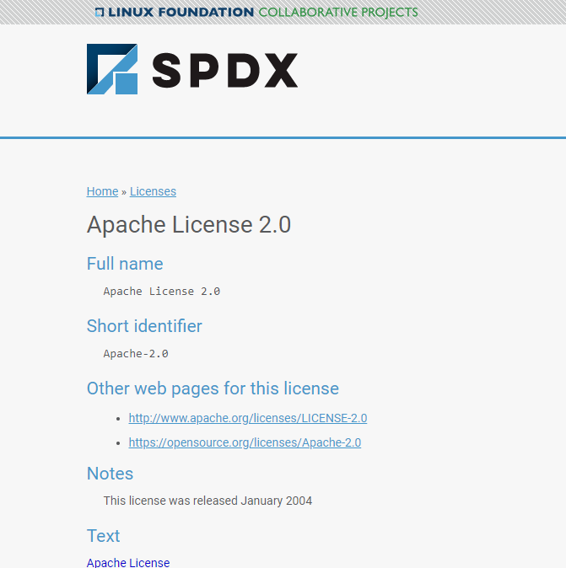Screen dimensions: 566x568
Task: Select the Short identifier heading
Action: tap(144, 326)
